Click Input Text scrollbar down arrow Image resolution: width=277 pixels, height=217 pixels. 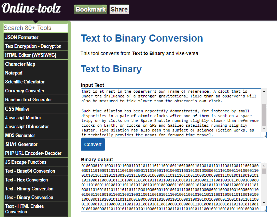(x=264, y=129)
